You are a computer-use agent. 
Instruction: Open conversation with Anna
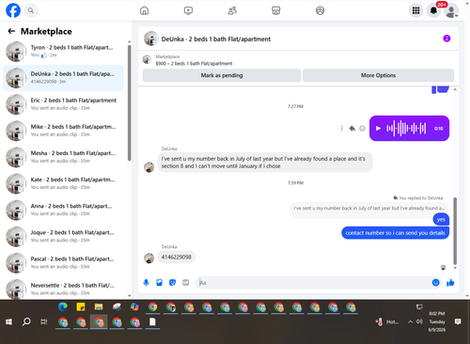[x=64, y=210]
